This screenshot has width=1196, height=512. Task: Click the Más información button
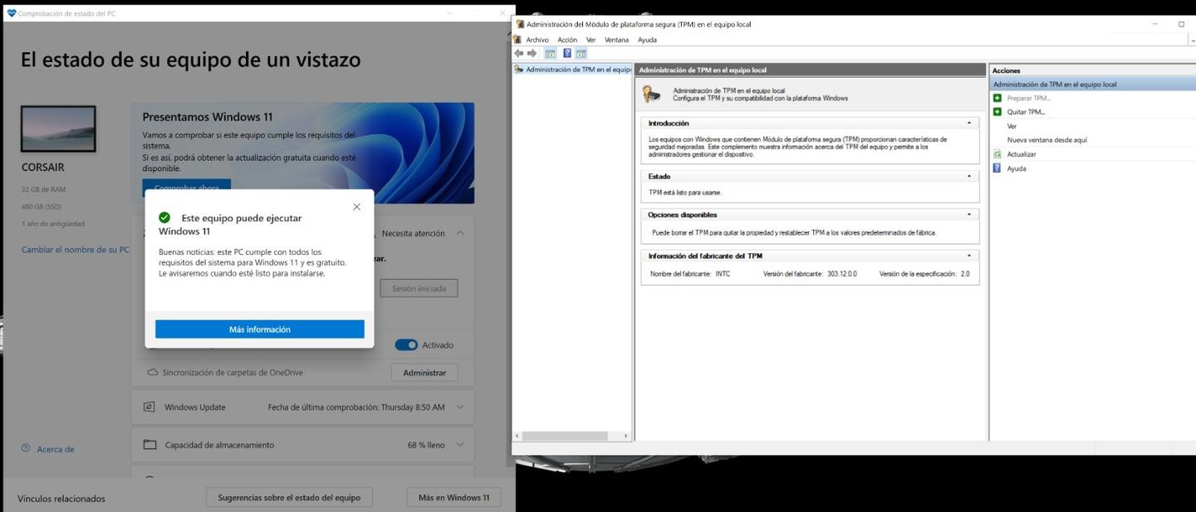click(x=259, y=329)
